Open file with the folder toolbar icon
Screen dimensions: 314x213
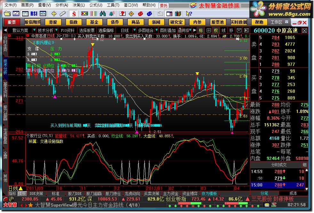[7, 14]
